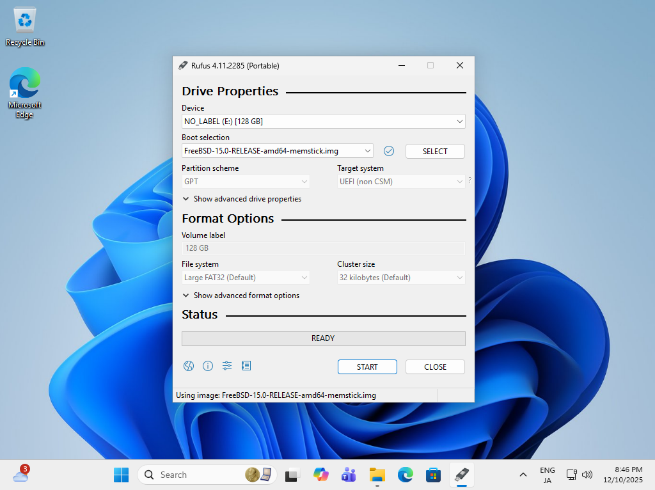Show the Rufus log panel
The height and width of the screenshot is (490, 655).
click(246, 365)
